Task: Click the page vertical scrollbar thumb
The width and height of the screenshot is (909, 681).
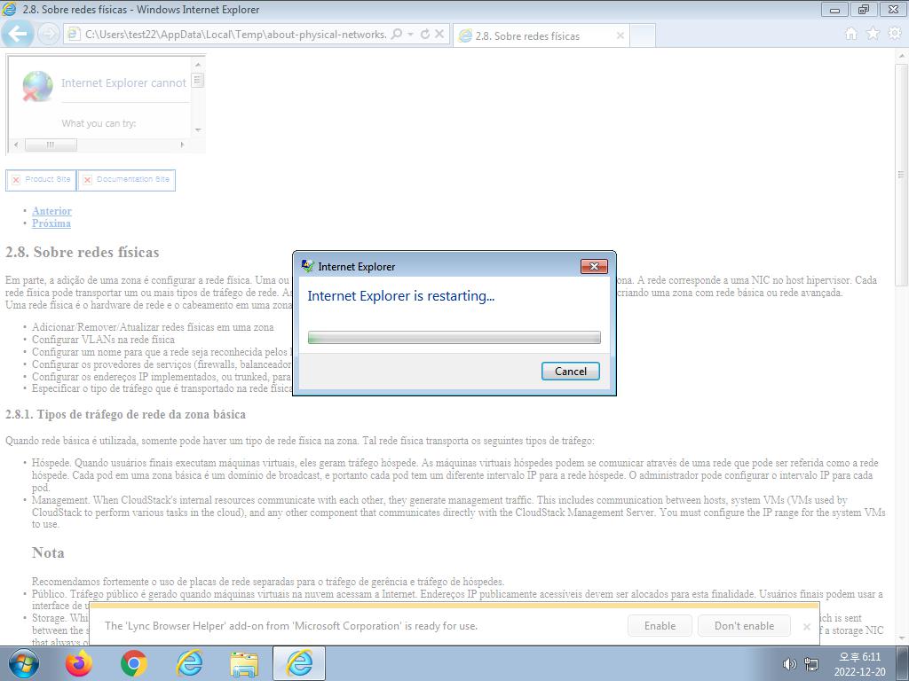Action: pyautogui.click(x=901, y=174)
